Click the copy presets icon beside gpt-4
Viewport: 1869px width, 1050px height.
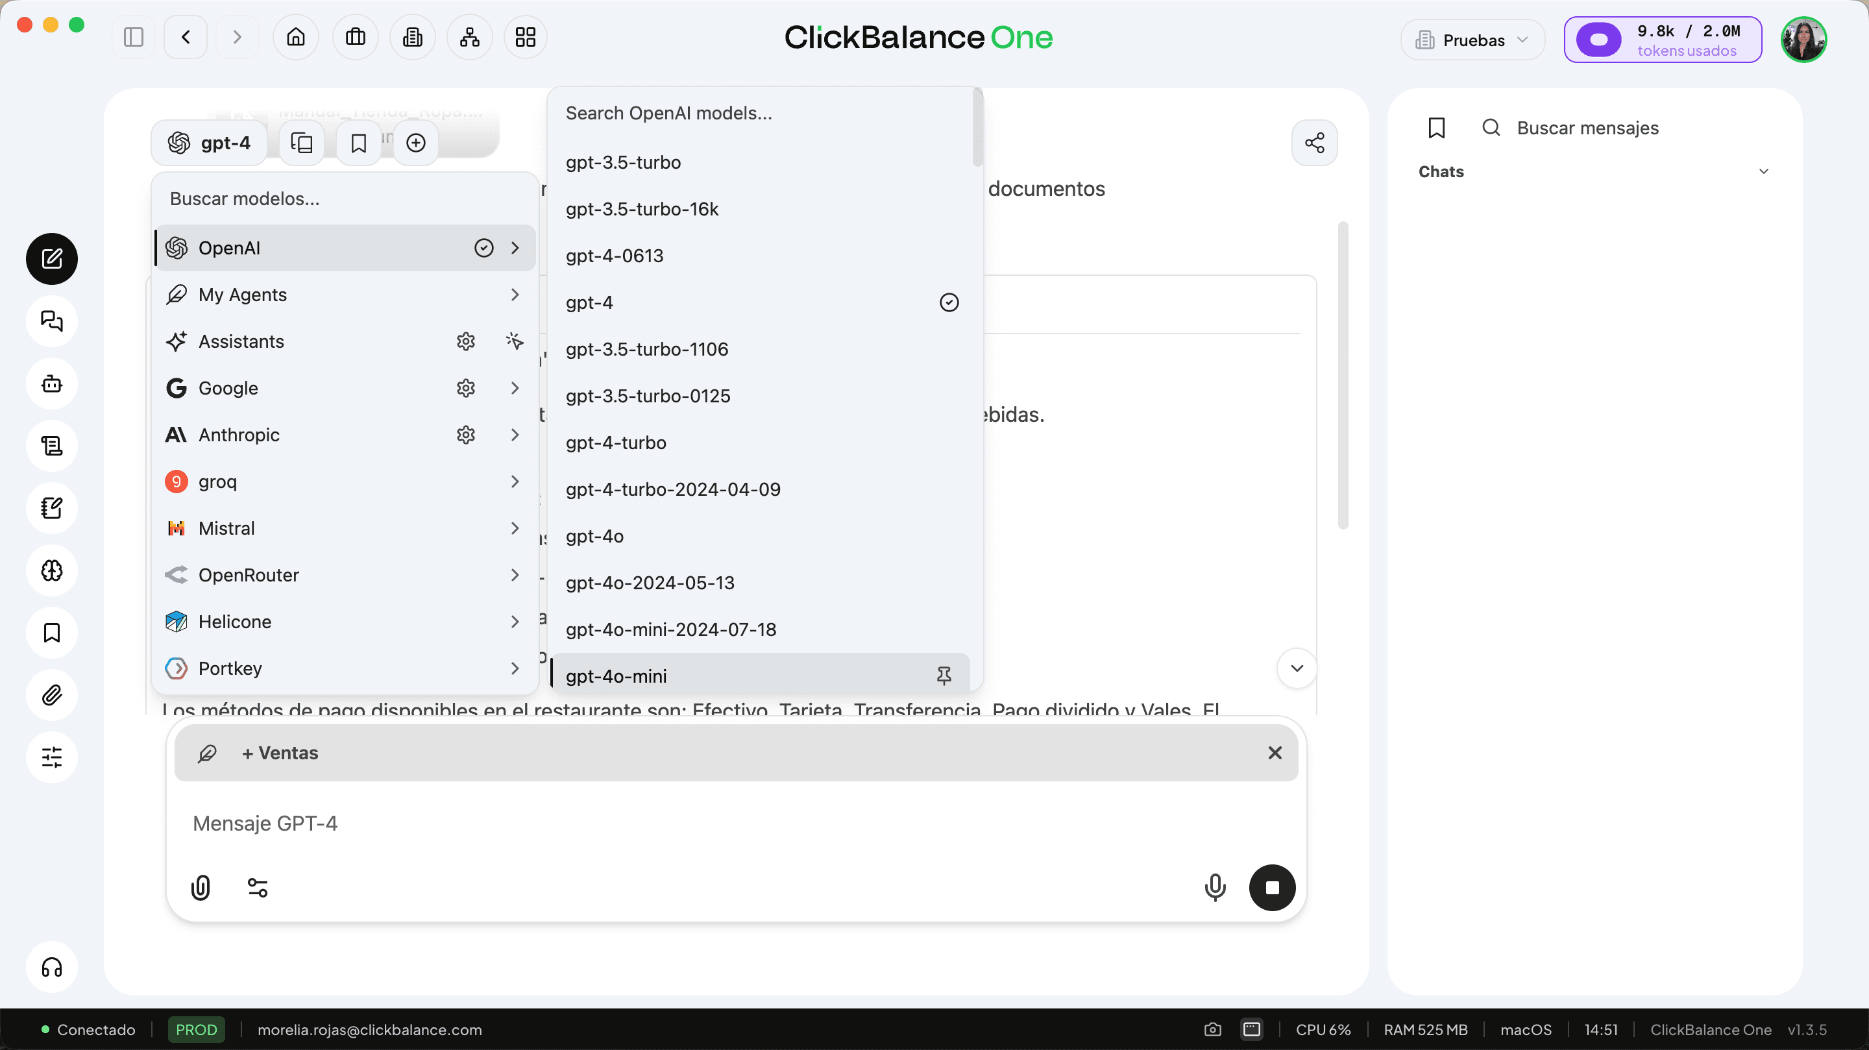(x=302, y=143)
